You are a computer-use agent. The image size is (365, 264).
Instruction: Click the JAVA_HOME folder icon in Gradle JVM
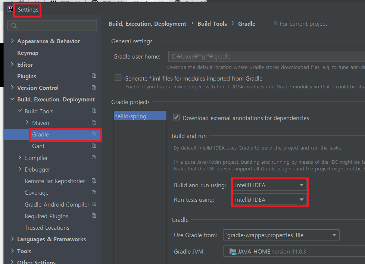(x=233, y=251)
